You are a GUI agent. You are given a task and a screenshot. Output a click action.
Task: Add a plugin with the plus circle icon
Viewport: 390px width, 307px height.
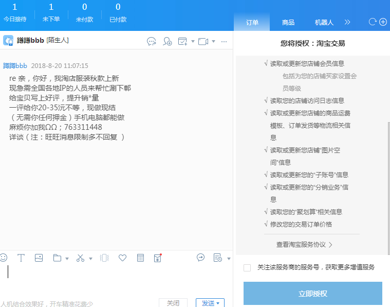coord(383,22)
